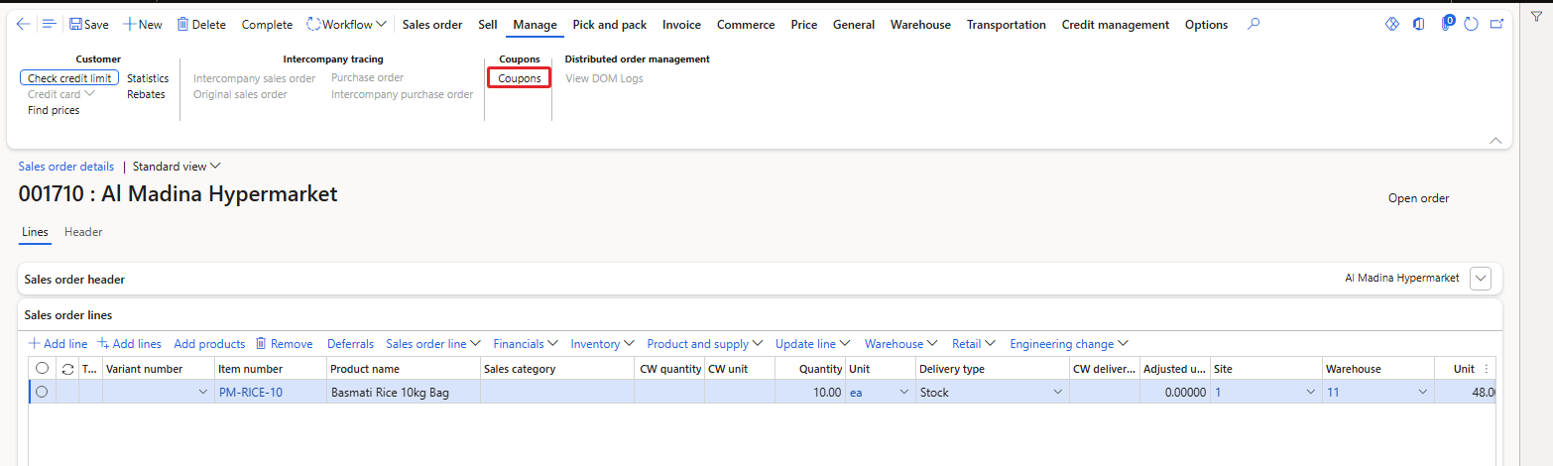Open the Warehouse ribbon tab
1553x466 pixels.
tap(920, 25)
